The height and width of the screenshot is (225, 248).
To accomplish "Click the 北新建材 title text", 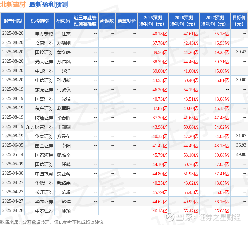I will 13,4.
